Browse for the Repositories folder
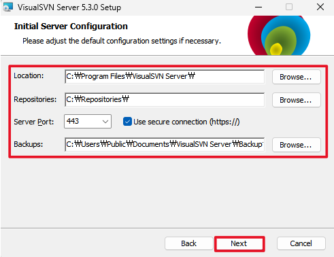 point(297,100)
